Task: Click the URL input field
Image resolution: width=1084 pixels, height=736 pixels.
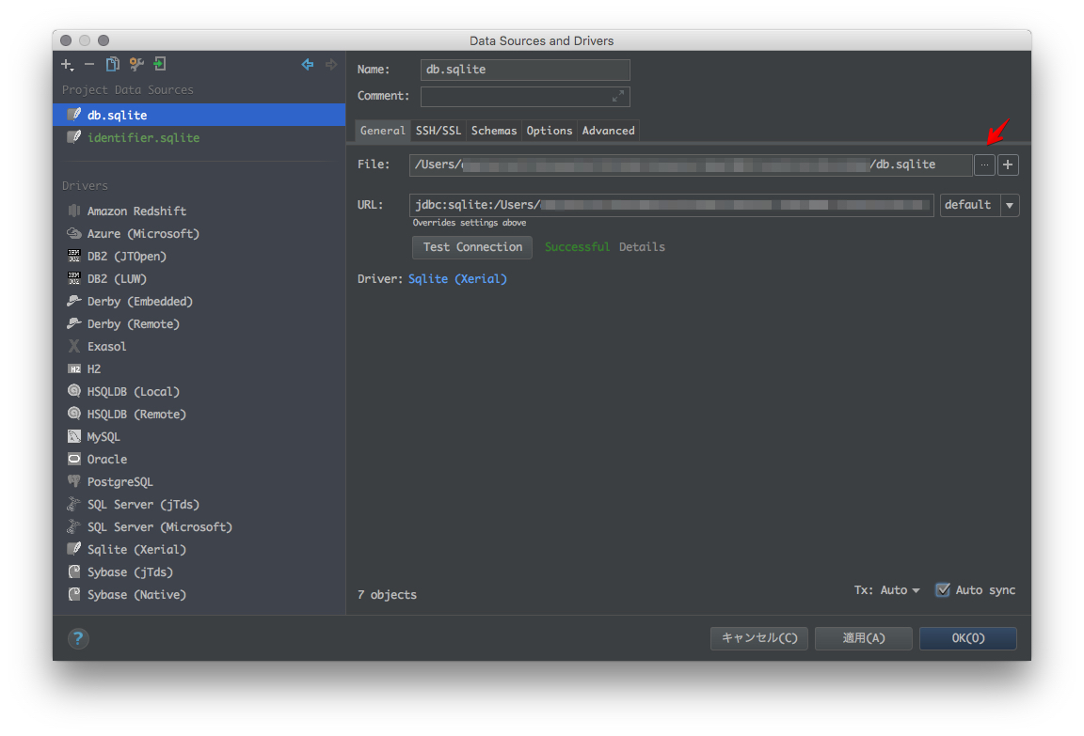Action: [x=671, y=205]
